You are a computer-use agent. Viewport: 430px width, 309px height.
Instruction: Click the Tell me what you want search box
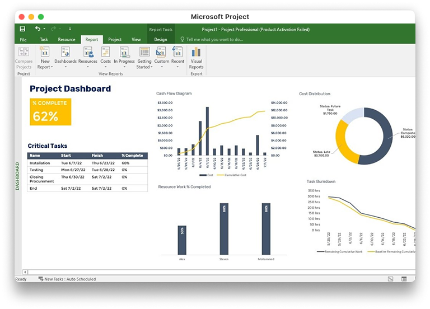click(212, 40)
